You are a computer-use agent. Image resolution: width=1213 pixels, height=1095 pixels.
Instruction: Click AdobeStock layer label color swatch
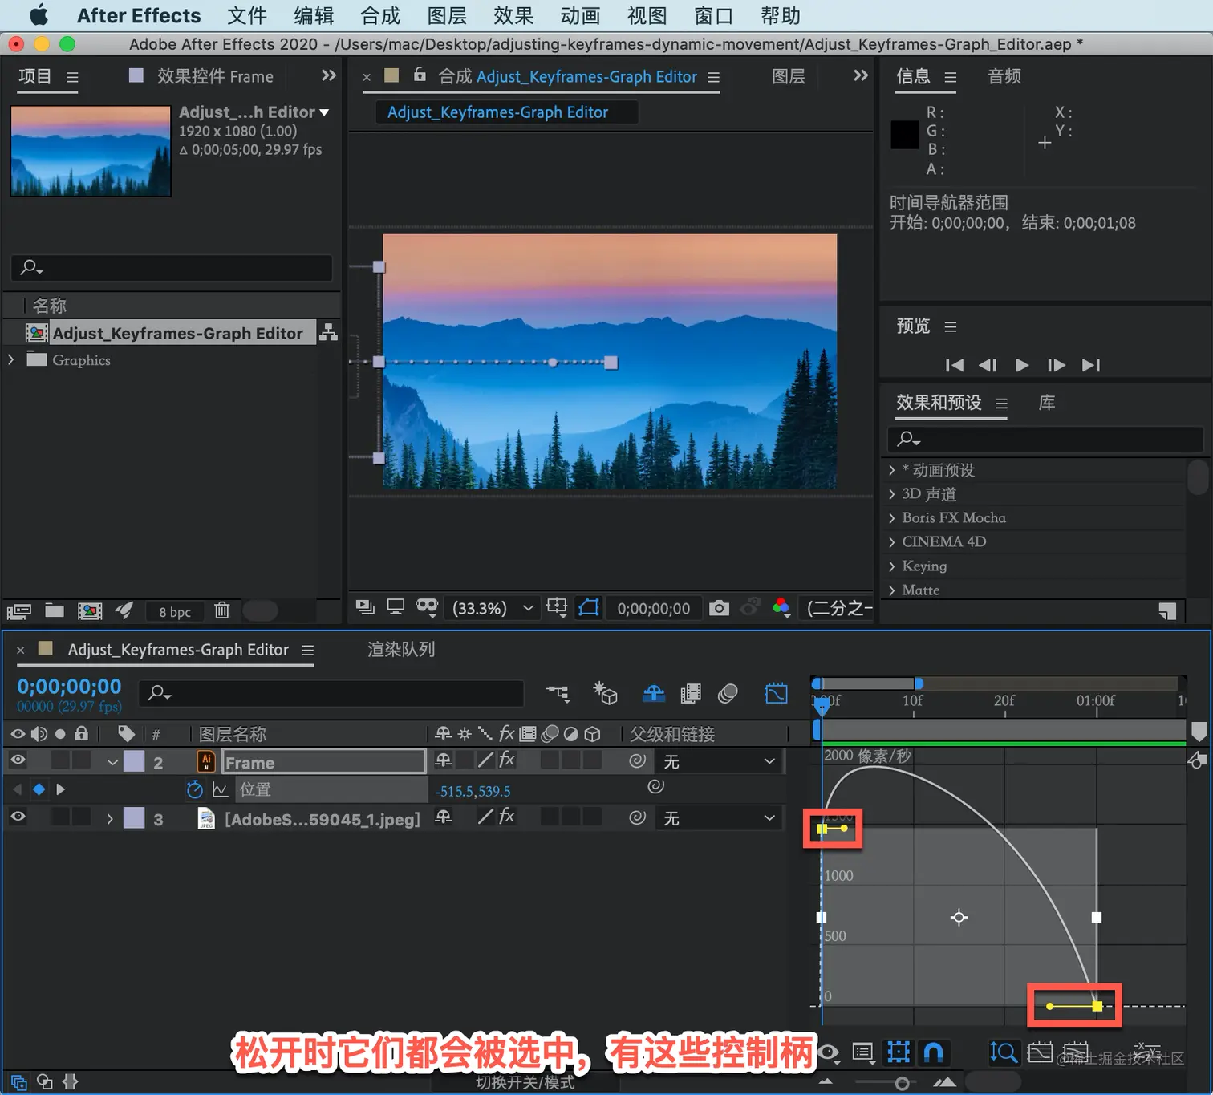(x=134, y=818)
